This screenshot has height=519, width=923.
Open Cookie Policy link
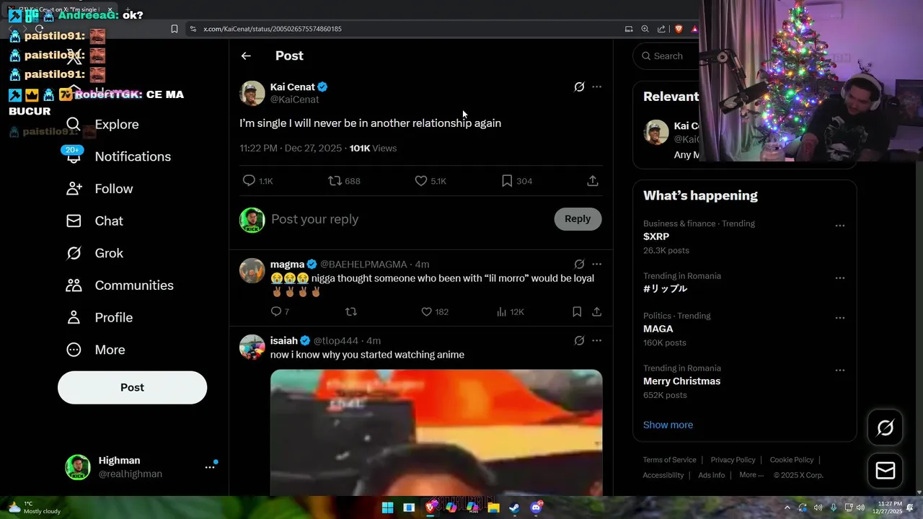coord(791,460)
